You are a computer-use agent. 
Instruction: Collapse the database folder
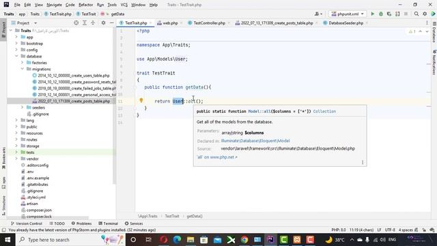[x=16, y=56]
